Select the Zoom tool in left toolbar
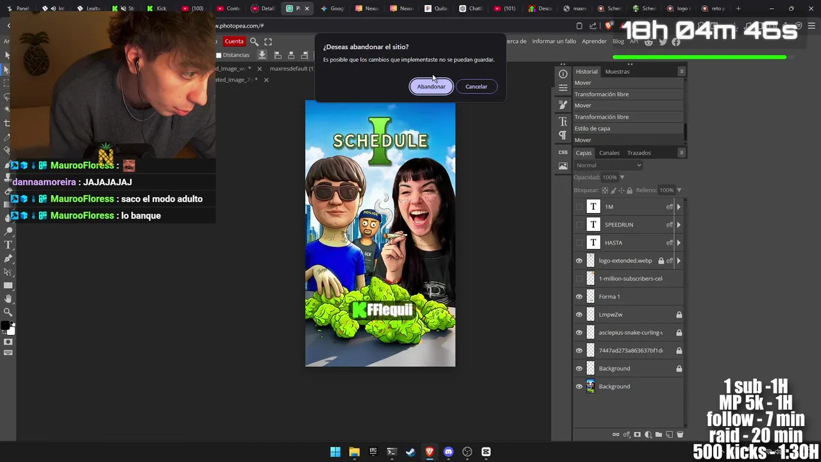Viewport: 821px width, 462px height. tap(8, 312)
